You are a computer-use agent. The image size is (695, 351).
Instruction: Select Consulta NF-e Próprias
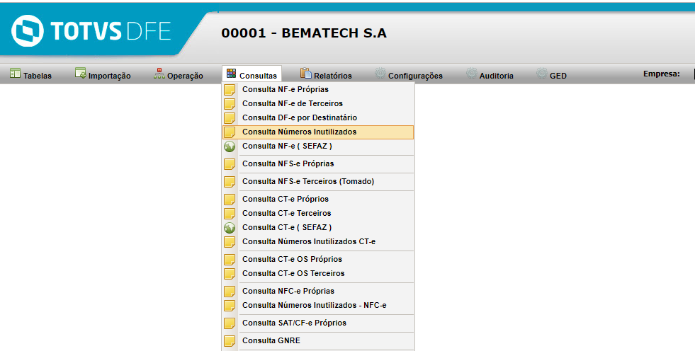(318, 89)
